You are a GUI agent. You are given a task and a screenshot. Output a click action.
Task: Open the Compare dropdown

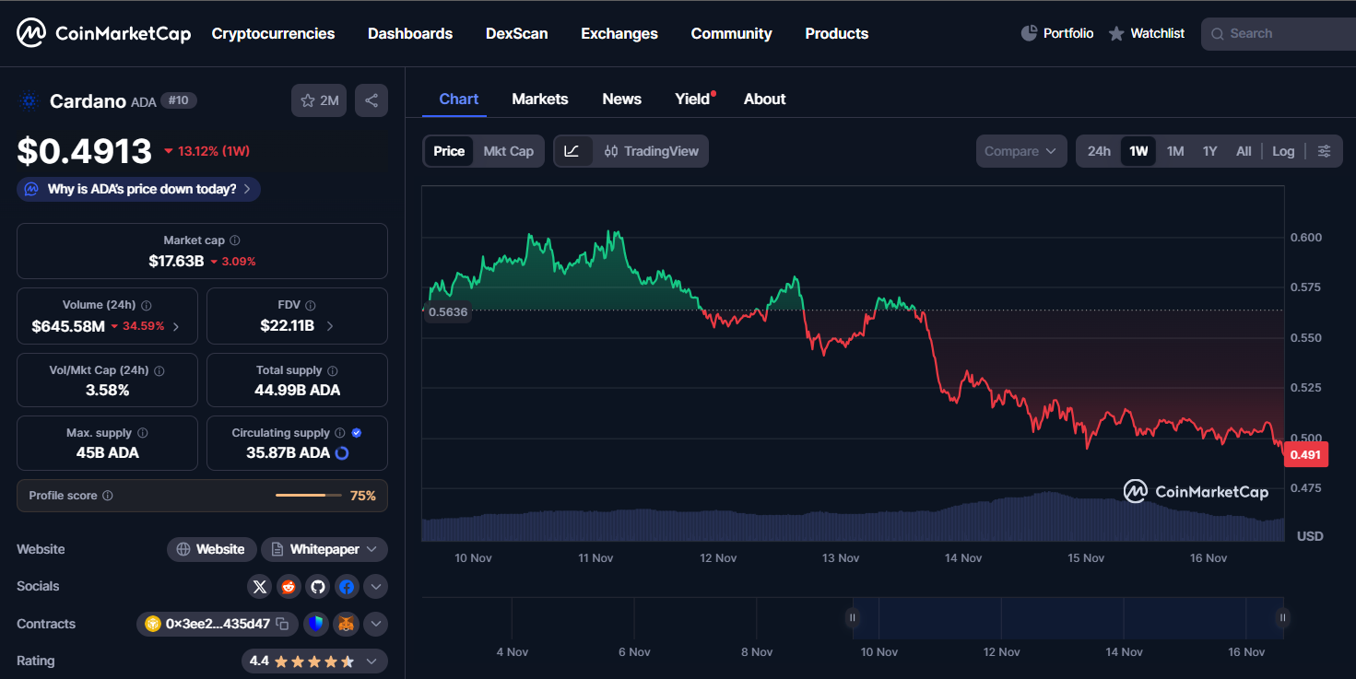tap(1020, 150)
